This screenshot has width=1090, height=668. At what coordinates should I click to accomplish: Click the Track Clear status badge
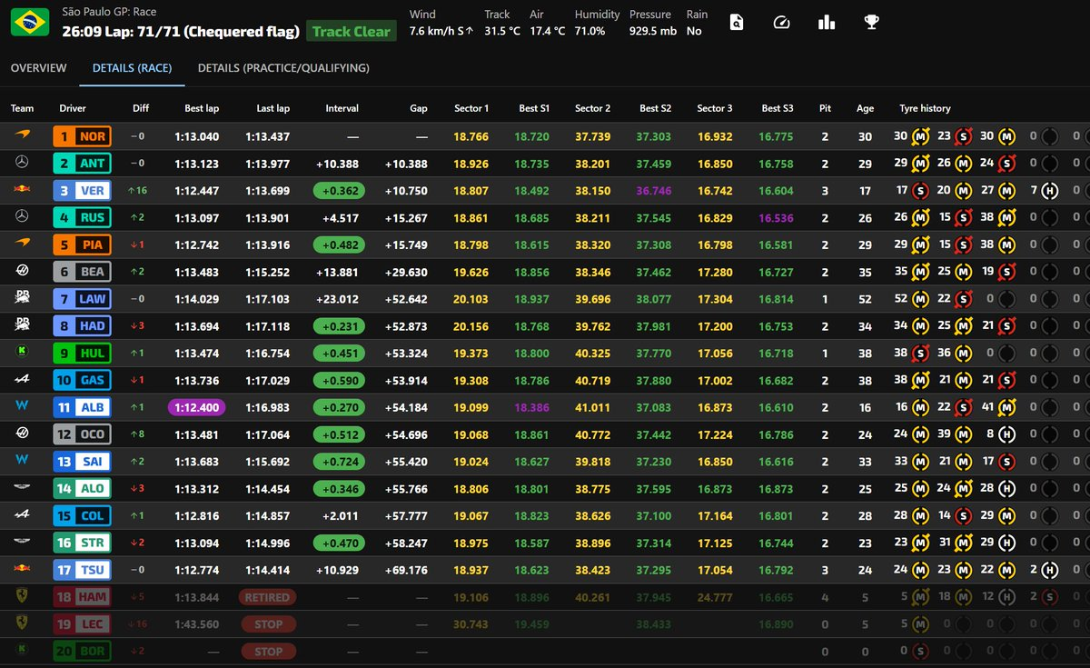[x=351, y=31]
